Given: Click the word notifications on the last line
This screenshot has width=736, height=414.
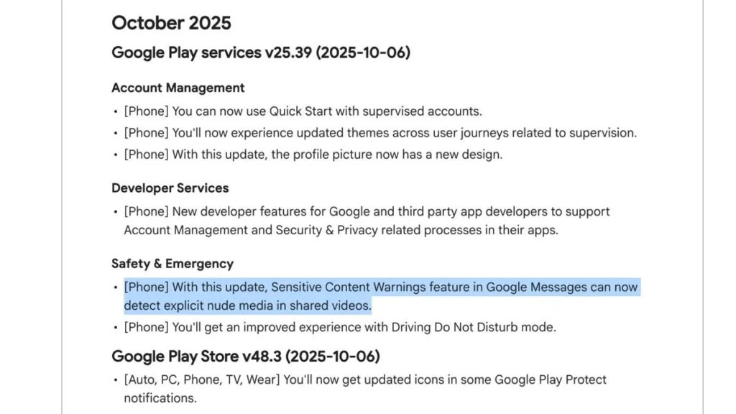Looking at the screenshot, I should [160, 398].
